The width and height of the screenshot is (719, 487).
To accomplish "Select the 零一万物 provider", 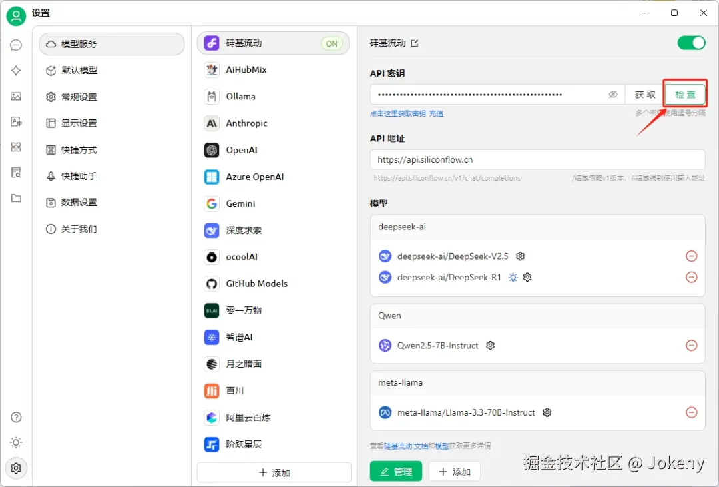I will 274,310.
